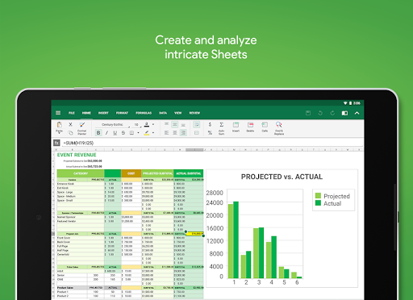Expand the Paste options arrow

tap(59, 133)
